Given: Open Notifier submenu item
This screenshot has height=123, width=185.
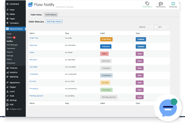Looking at the screenshot, I should 10,41.
